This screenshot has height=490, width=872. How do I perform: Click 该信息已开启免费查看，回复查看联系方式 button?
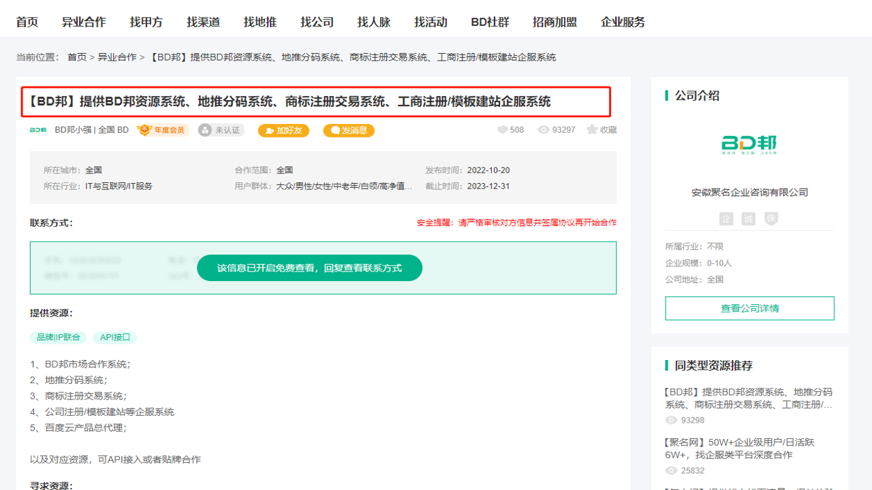(x=309, y=268)
